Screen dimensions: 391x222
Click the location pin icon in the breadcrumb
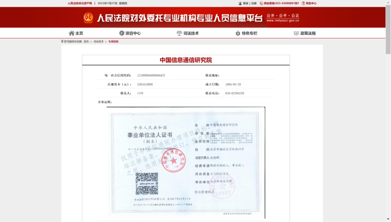coord(62,41)
